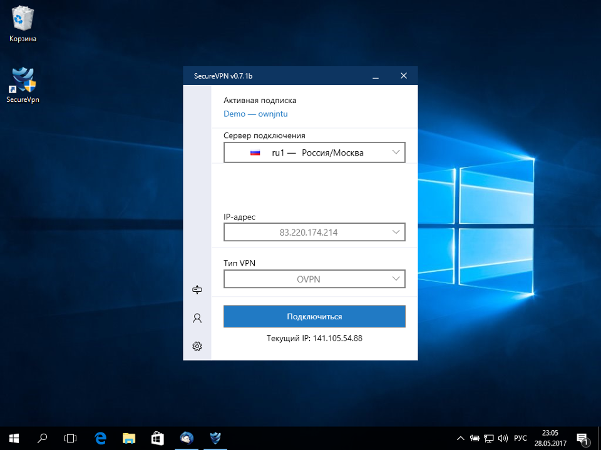Open the connection tab icon in SecureVPN sidebar
This screenshot has height=450, width=601.
coord(197,289)
